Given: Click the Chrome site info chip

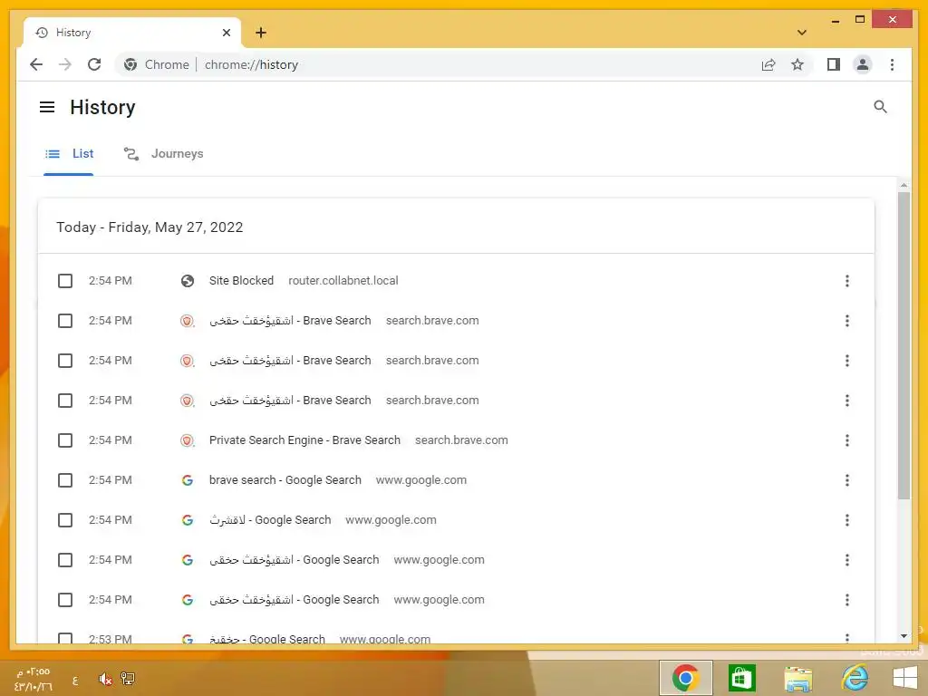Looking at the screenshot, I should [x=156, y=64].
